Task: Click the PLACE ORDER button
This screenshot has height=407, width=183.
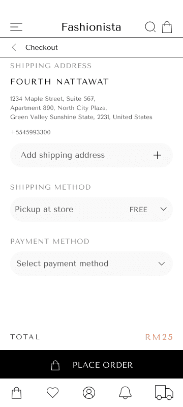Action: (91, 364)
